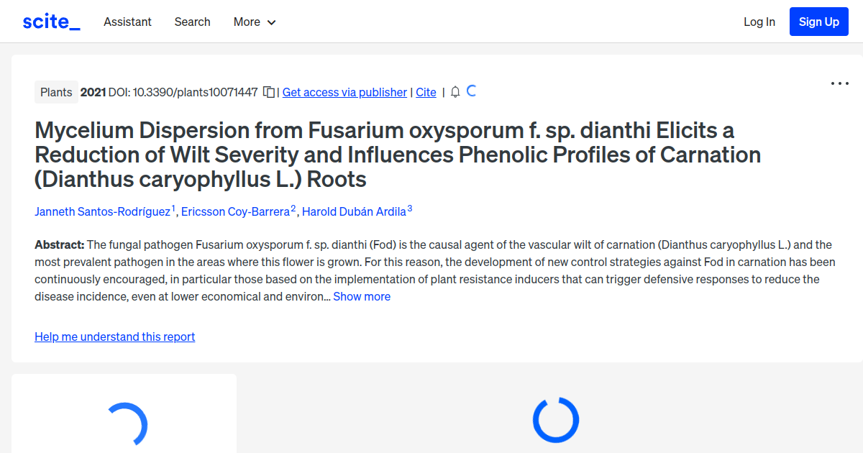
Task: Expand abstract with Show more
Action: 362,296
